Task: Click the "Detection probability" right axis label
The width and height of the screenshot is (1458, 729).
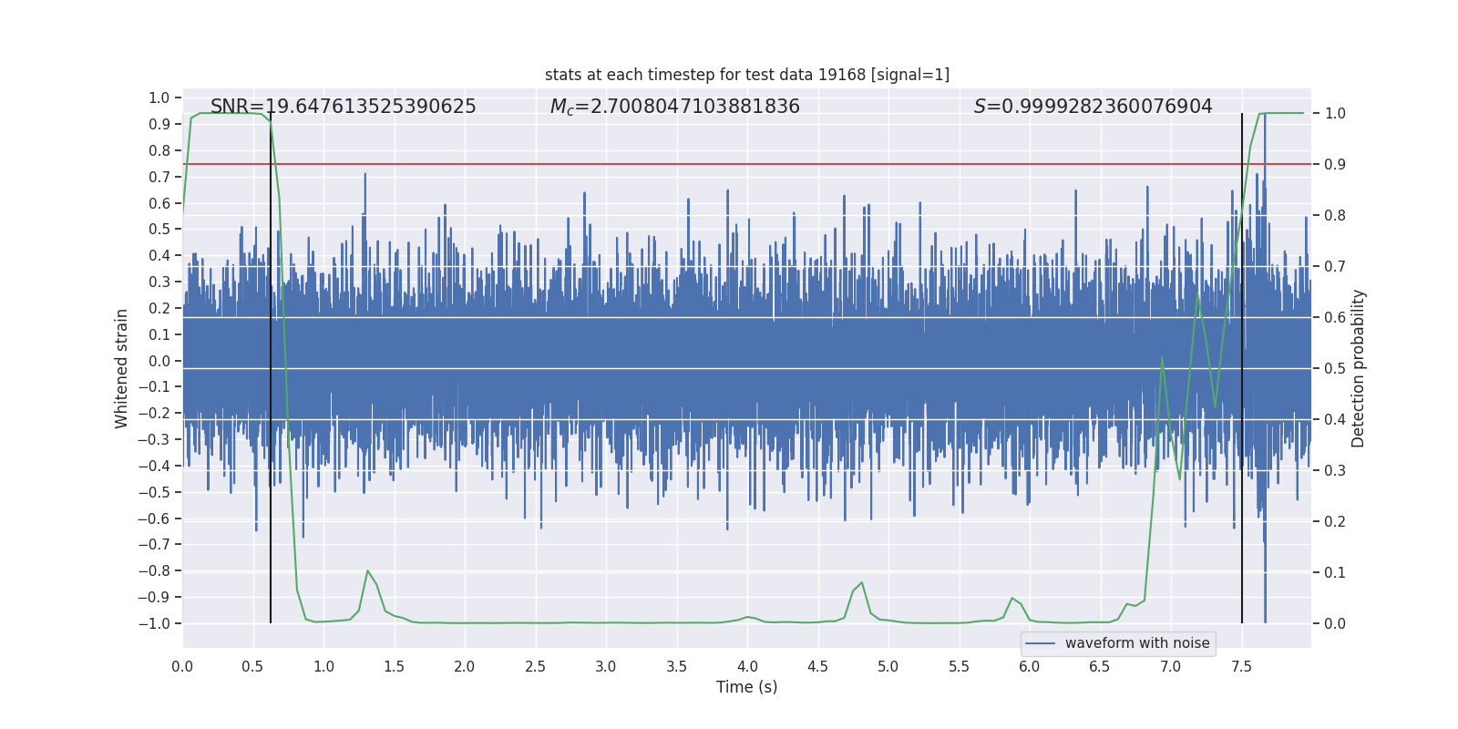Action: pos(1358,368)
